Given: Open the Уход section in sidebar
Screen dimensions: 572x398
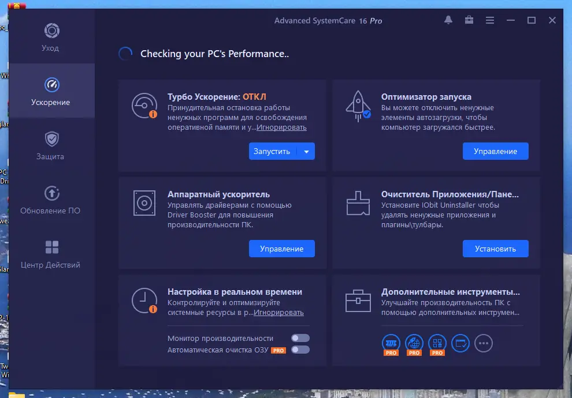Looking at the screenshot, I should [x=51, y=37].
